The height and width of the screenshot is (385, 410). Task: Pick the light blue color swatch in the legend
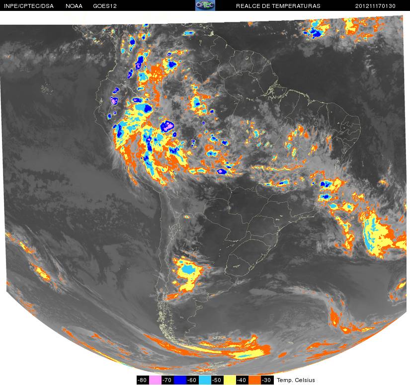coord(205,380)
